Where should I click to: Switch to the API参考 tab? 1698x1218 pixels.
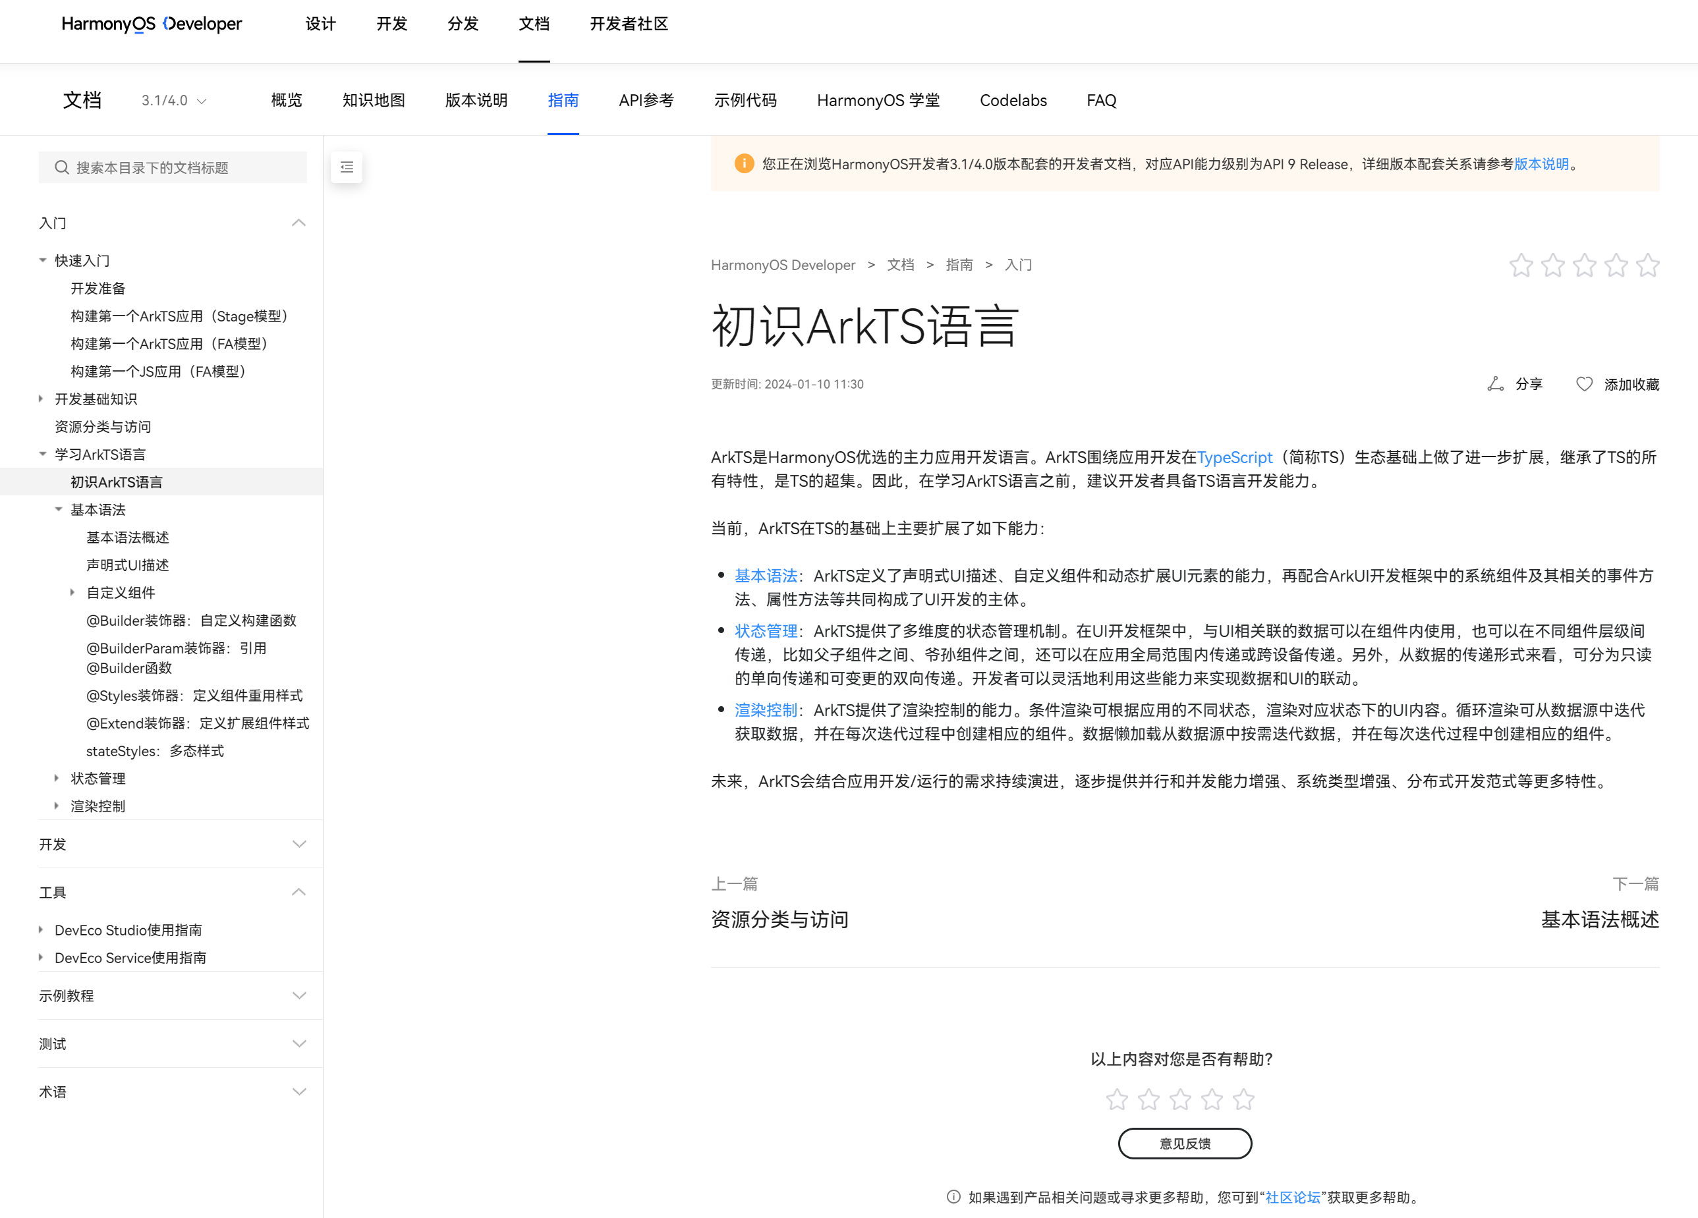646,100
